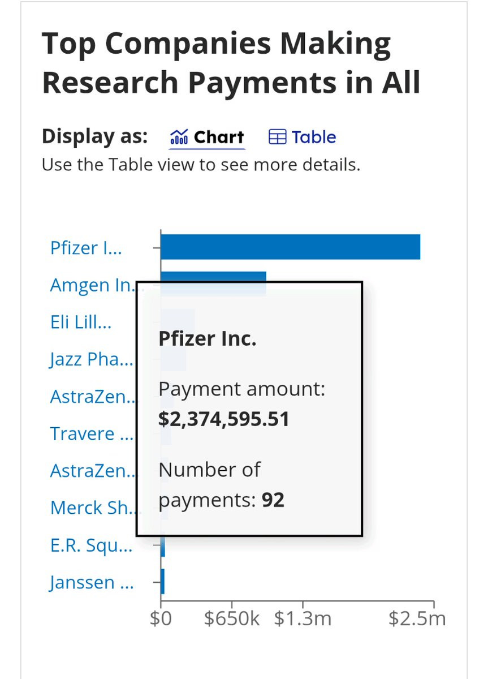Switch display to Table view
Image resolution: width=488 pixels, height=679 pixels.
pos(302,137)
